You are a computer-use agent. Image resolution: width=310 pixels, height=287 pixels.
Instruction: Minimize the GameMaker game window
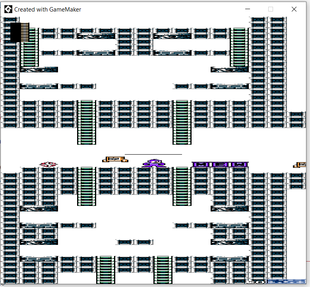248,9
